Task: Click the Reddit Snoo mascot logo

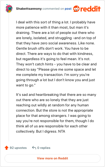Action: click(x=76, y=9)
